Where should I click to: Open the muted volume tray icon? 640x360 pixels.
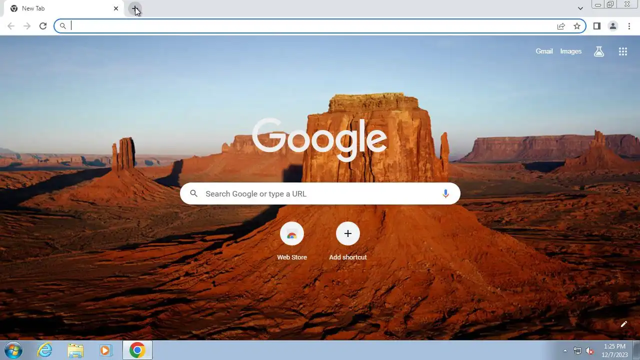coord(590,350)
